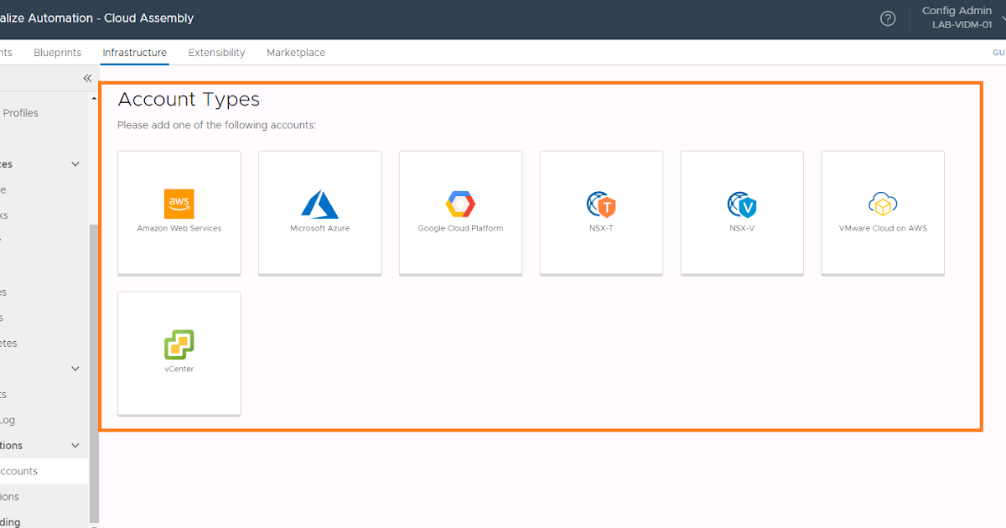Expand the middle sidebar section chevron
This screenshot has height=528, width=1006.
(75, 368)
